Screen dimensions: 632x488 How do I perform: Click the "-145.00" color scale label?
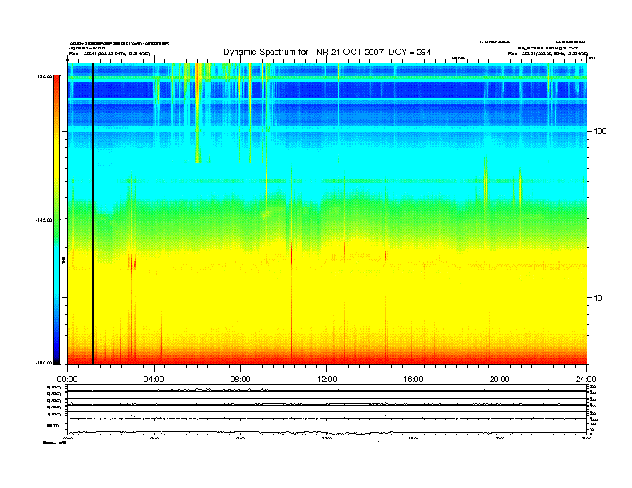tap(44, 220)
